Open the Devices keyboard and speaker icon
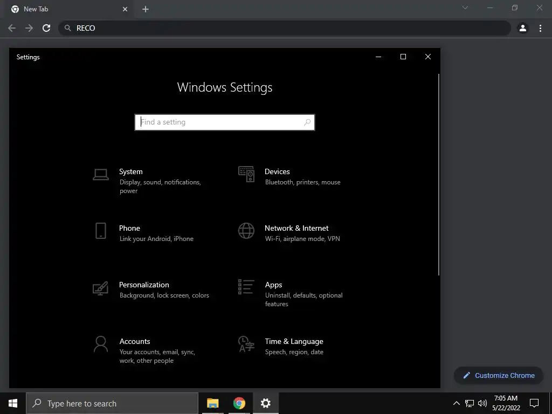The image size is (552, 414). tap(246, 174)
